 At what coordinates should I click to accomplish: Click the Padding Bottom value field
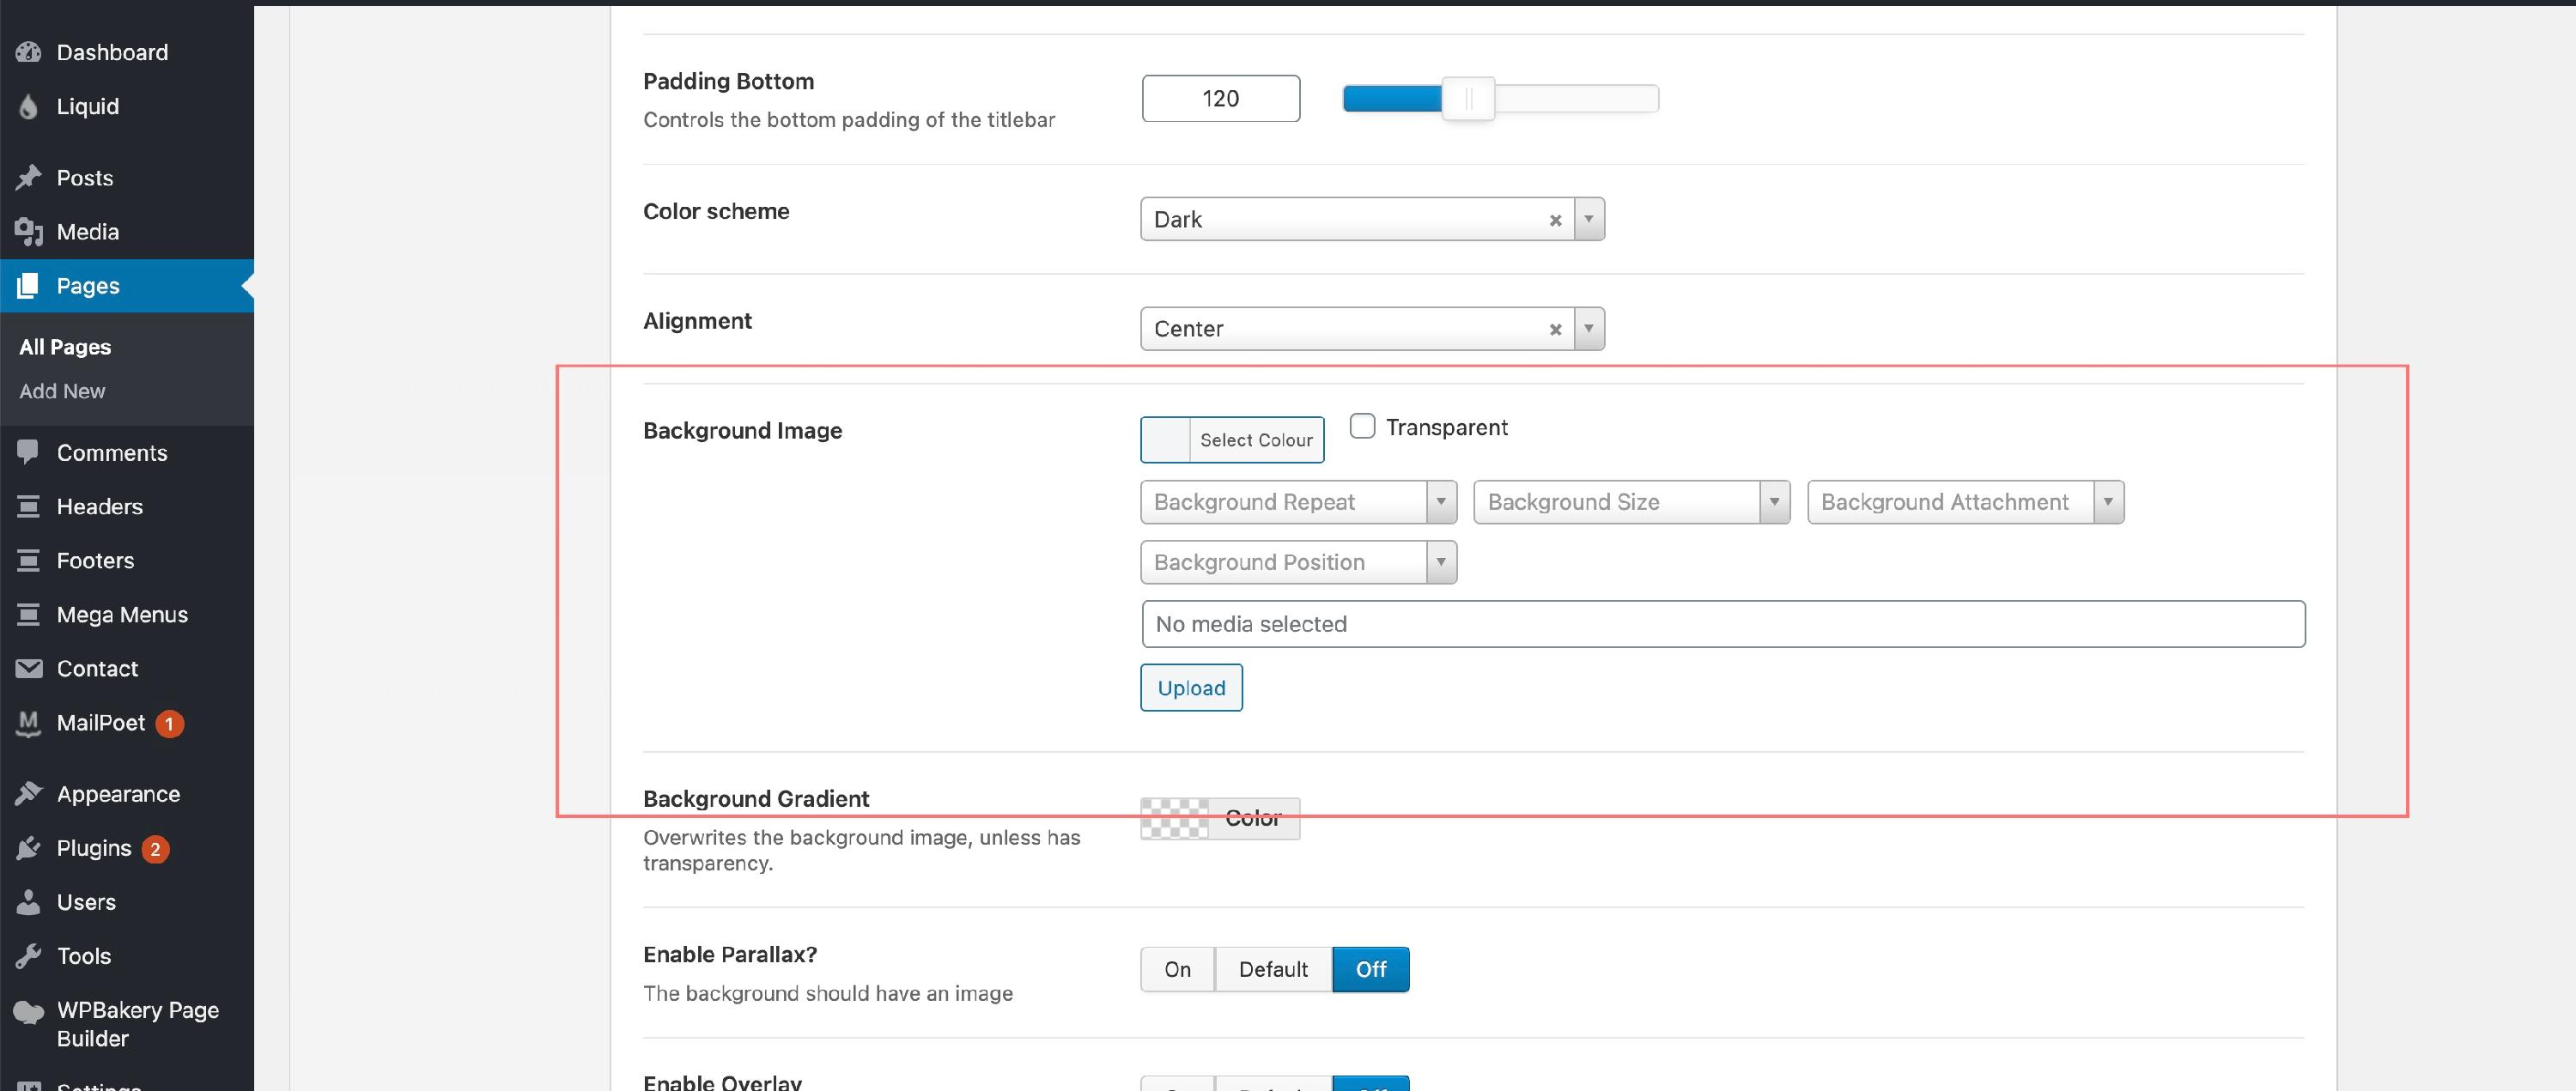click(1220, 98)
